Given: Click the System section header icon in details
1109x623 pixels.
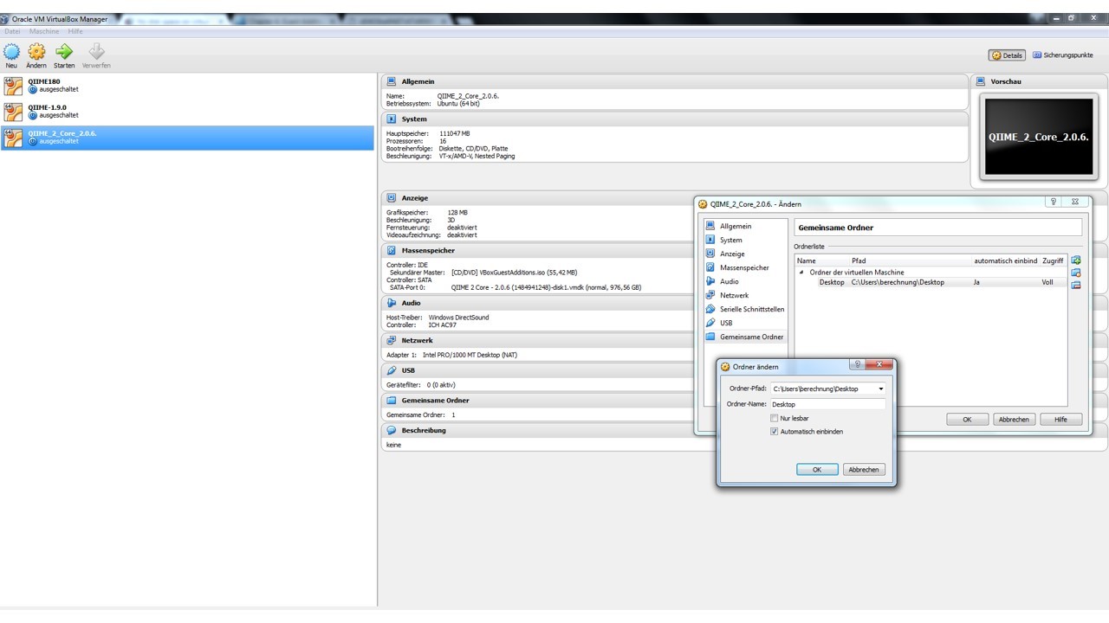Looking at the screenshot, I should 392,119.
